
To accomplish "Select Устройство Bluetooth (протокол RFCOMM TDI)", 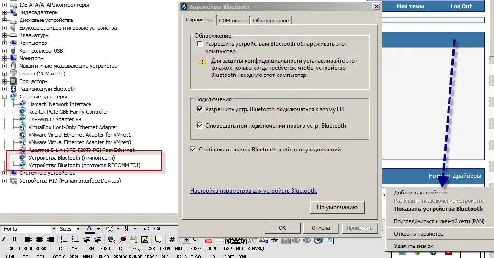I will click(84, 165).
